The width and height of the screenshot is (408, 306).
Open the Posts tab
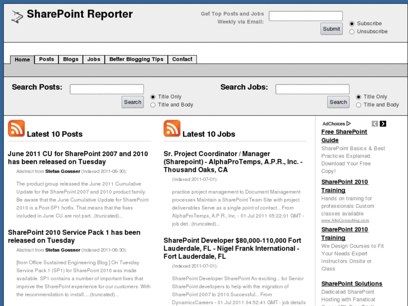coord(47,60)
